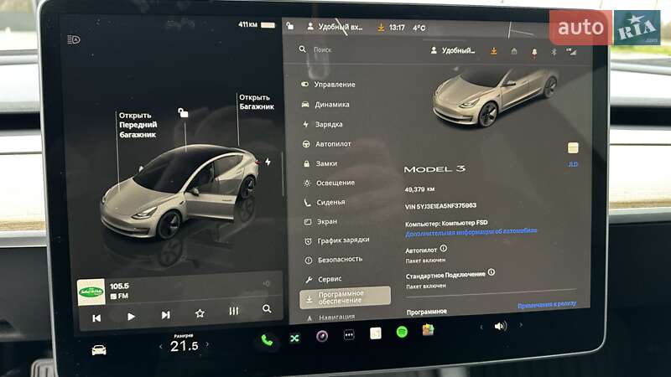Tap the unlock padlock above the car
This screenshot has height=377, width=671.
(x=183, y=113)
